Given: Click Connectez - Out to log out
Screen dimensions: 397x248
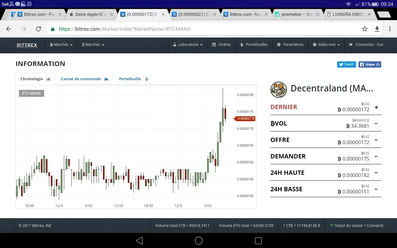Looking at the screenshot, I should pyautogui.click(x=366, y=45).
